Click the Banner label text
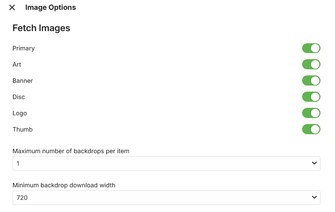Screen dimensions: 335x212 click(x=23, y=81)
